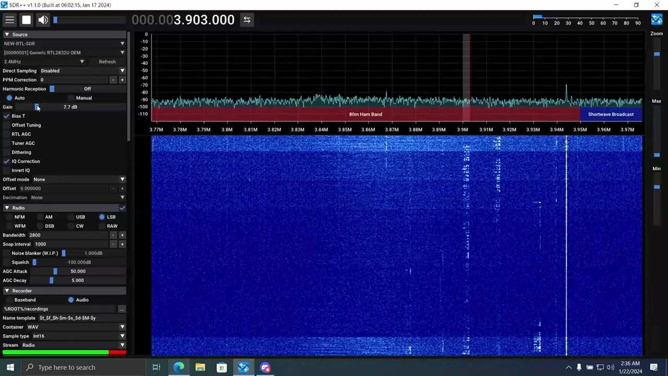This screenshot has height=376, width=668.
Task: Enable Tuner AGC checkbox
Action: click(x=7, y=143)
